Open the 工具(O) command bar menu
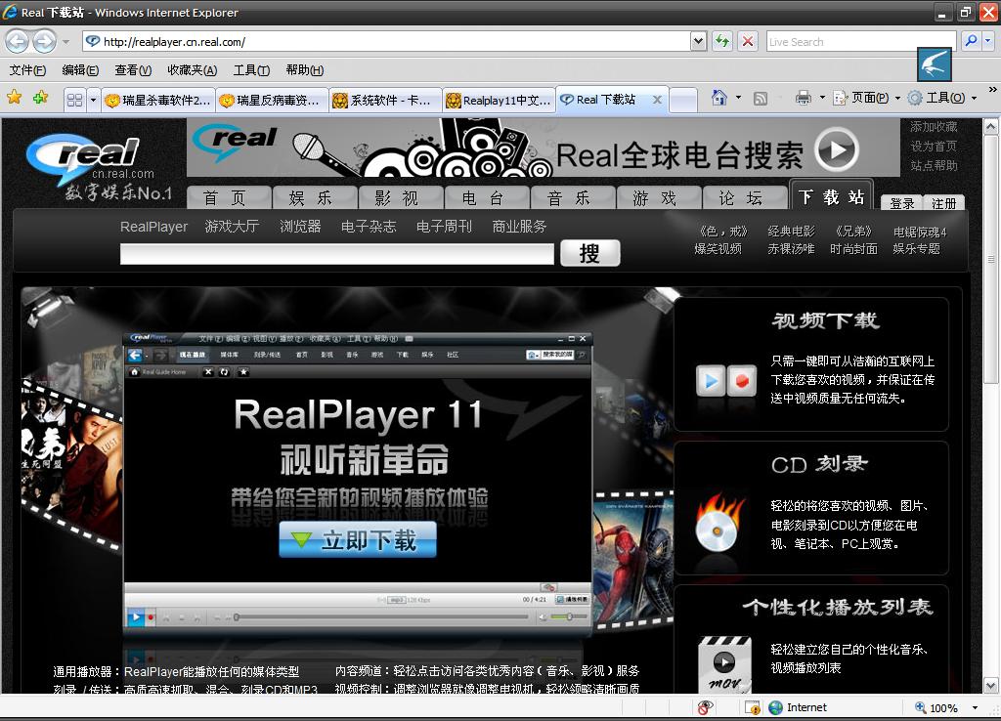Image resolution: width=1001 pixels, height=721 pixels. point(942,98)
